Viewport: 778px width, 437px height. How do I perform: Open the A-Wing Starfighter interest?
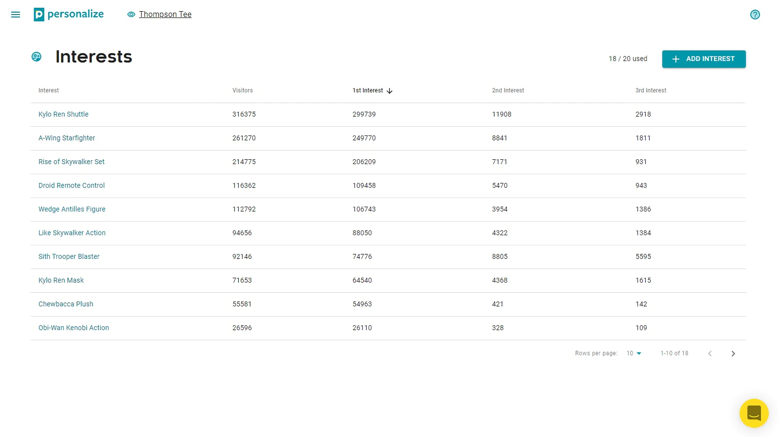[x=67, y=138]
